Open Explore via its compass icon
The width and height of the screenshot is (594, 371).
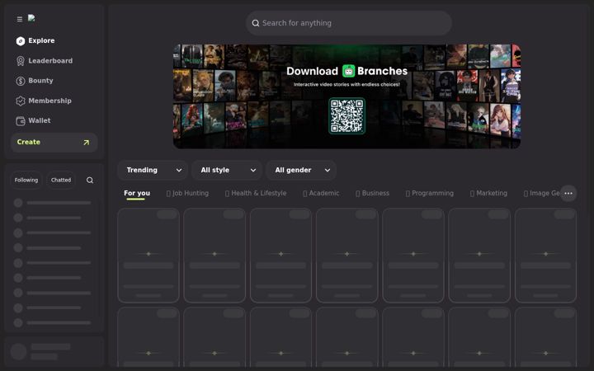[21, 41]
